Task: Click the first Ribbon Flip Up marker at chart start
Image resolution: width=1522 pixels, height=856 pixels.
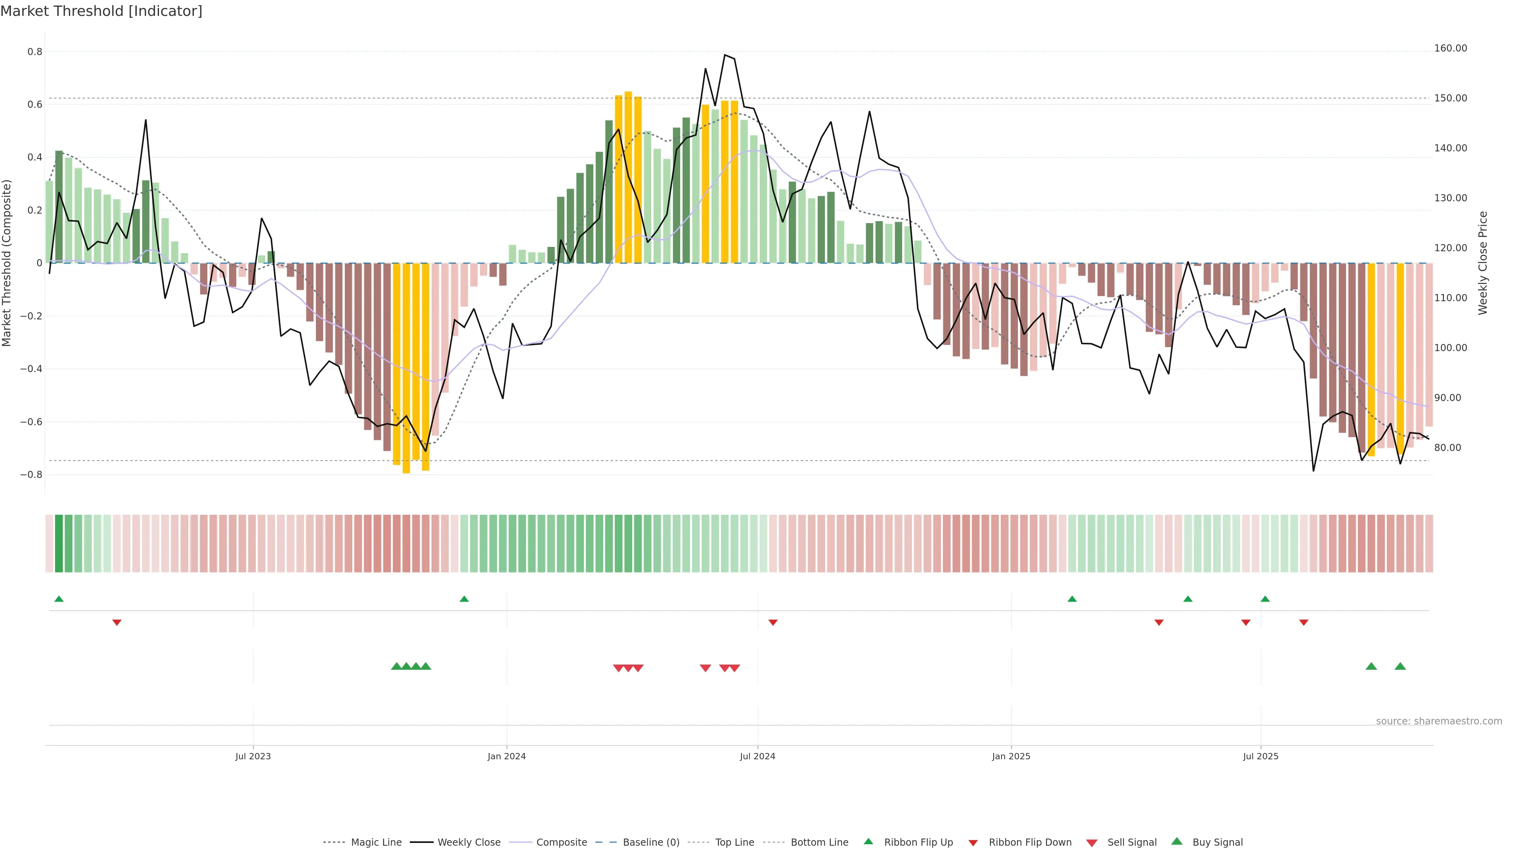Action: point(59,599)
